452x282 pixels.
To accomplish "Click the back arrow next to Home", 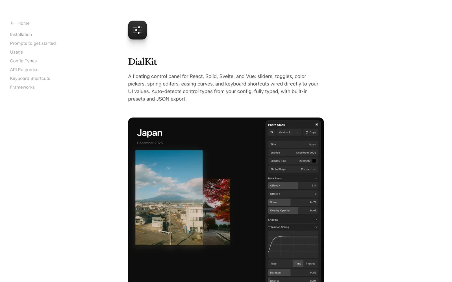I will point(12,23).
